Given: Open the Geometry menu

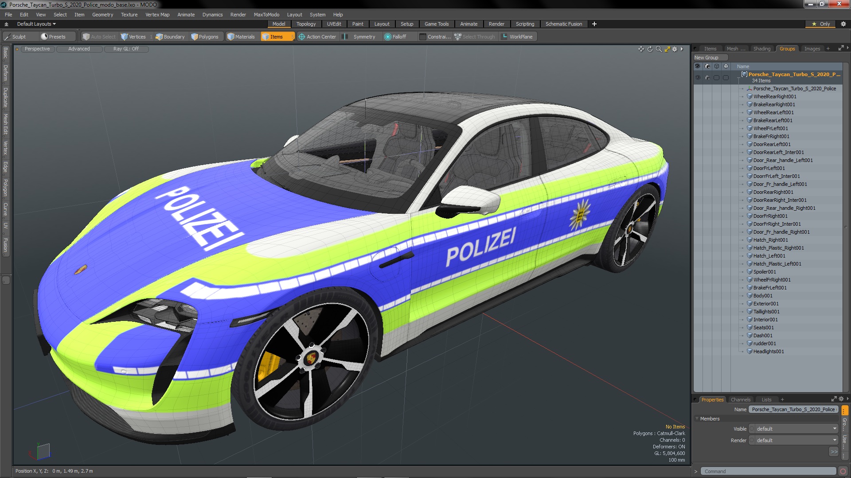Looking at the screenshot, I should coord(102,15).
